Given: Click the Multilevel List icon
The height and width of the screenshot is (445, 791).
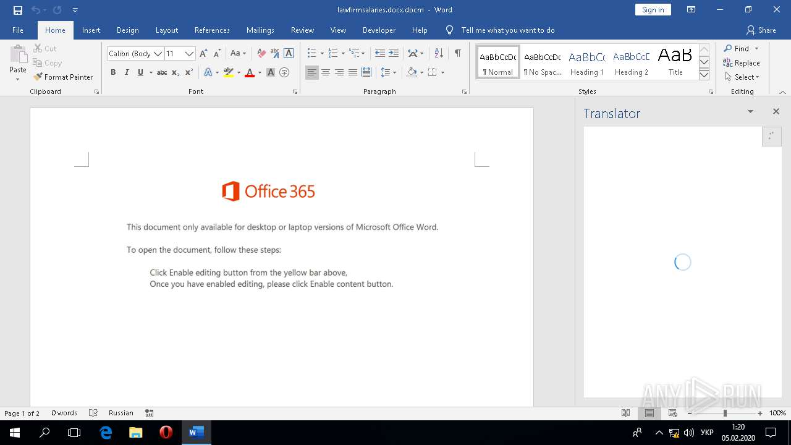Looking at the screenshot, I should 354,54.
